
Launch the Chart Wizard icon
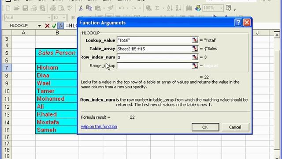pyautogui.click(x=189, y=8)
